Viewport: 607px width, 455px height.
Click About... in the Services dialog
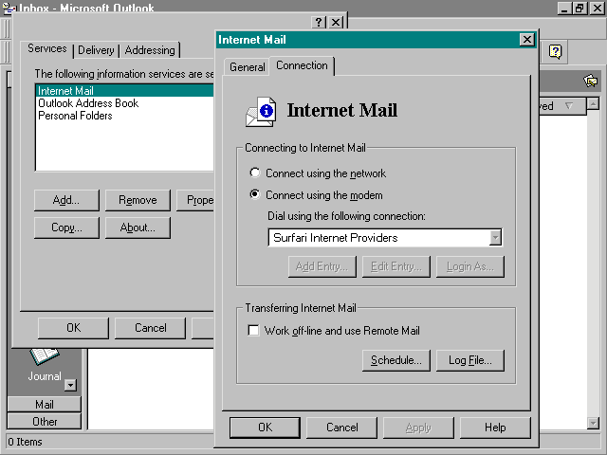tap(138, 227)
